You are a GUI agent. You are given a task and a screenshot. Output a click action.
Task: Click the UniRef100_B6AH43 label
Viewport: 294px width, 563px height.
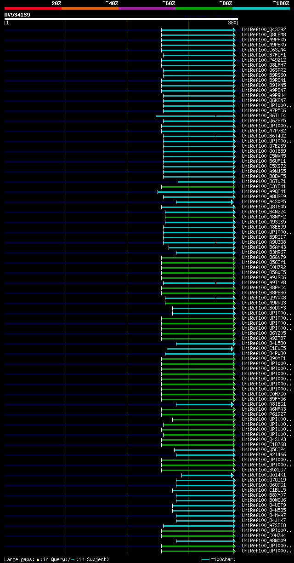tap(264, 247)
